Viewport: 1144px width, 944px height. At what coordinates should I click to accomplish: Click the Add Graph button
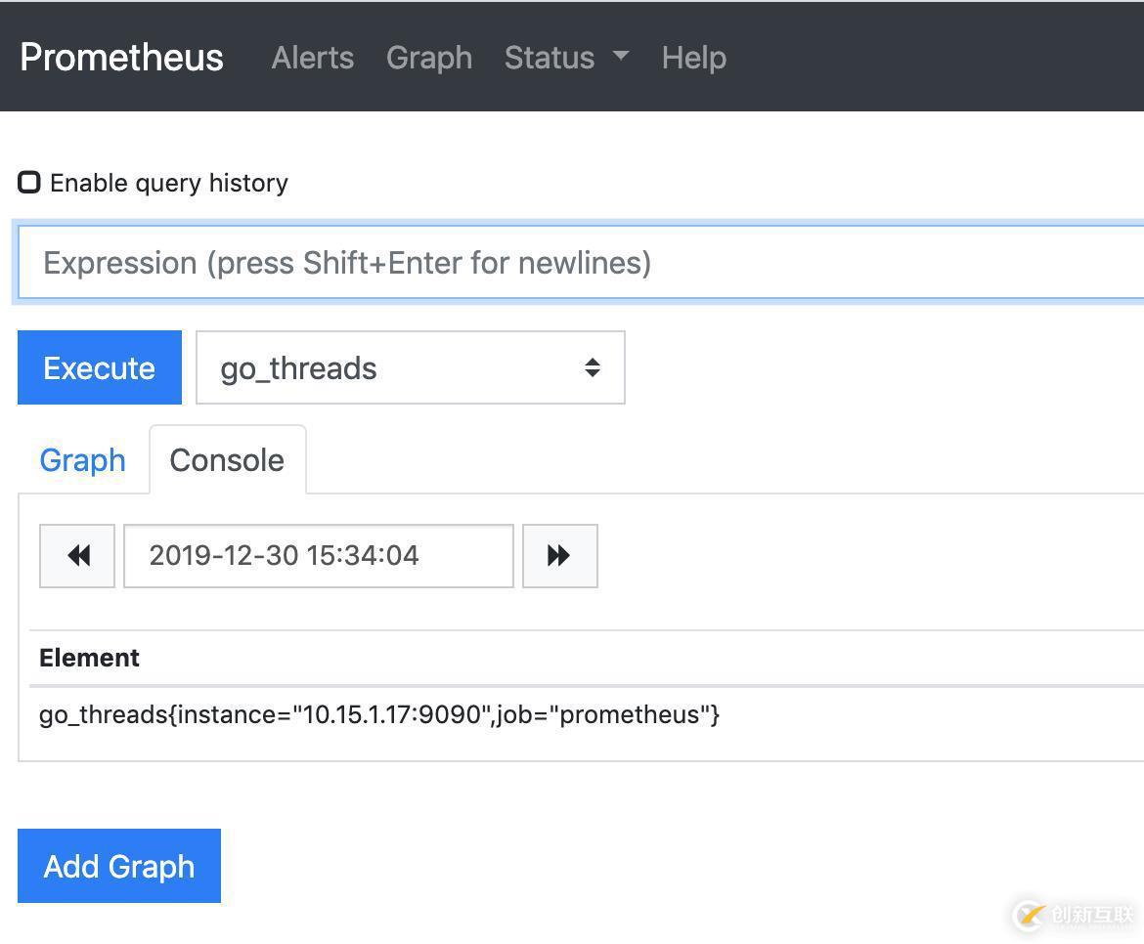point(119,866)
